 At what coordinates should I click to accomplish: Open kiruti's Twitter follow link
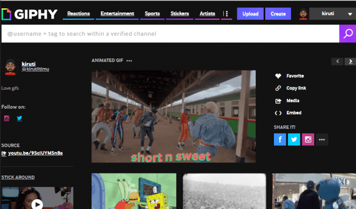coord(19,118)
